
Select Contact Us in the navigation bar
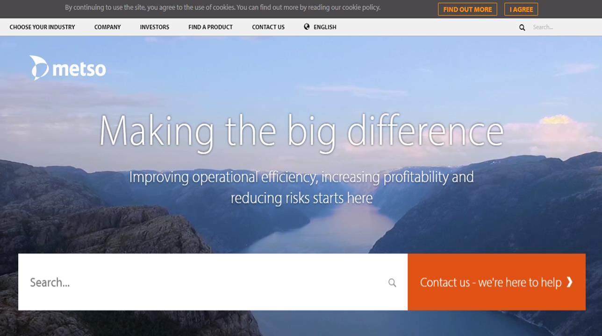pos(268,27)
